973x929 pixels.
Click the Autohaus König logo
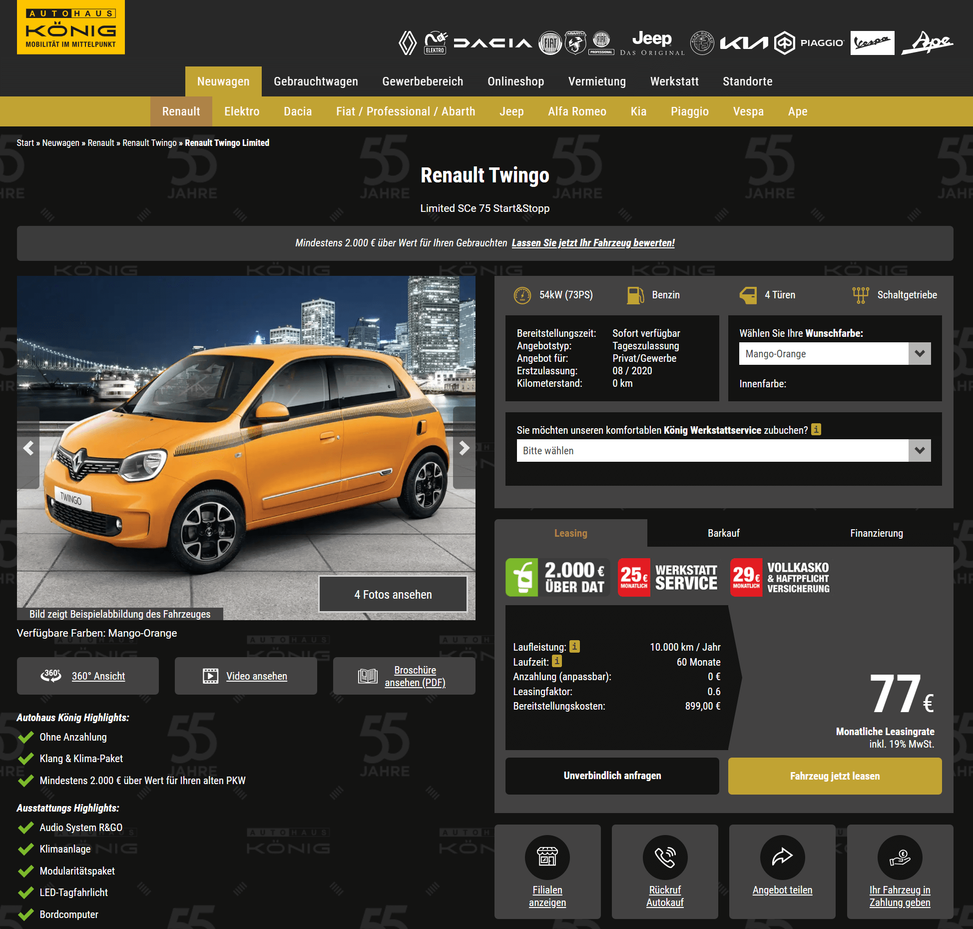[x=71, y=27]
